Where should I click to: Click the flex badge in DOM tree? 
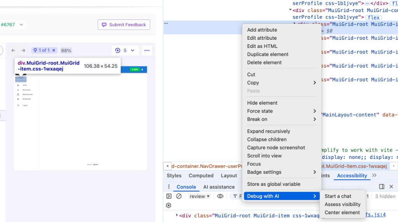(374, 17)
